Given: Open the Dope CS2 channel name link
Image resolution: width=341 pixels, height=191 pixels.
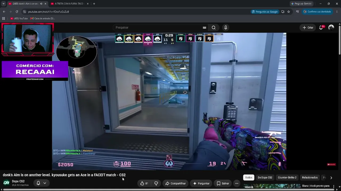Looking at the screenshot, I should click(18, 181).
